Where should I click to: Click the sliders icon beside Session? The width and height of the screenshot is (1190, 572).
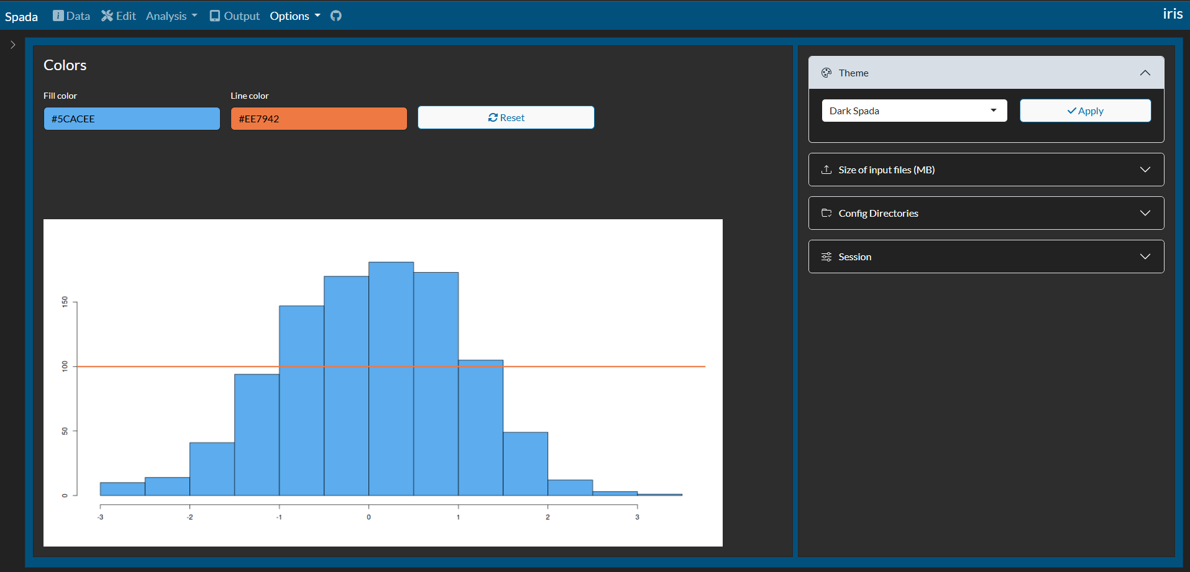pos(826,256)
